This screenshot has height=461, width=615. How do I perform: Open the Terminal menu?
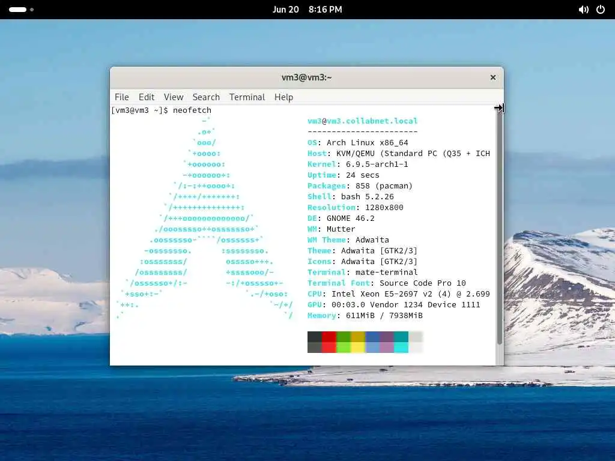point(247,97)
